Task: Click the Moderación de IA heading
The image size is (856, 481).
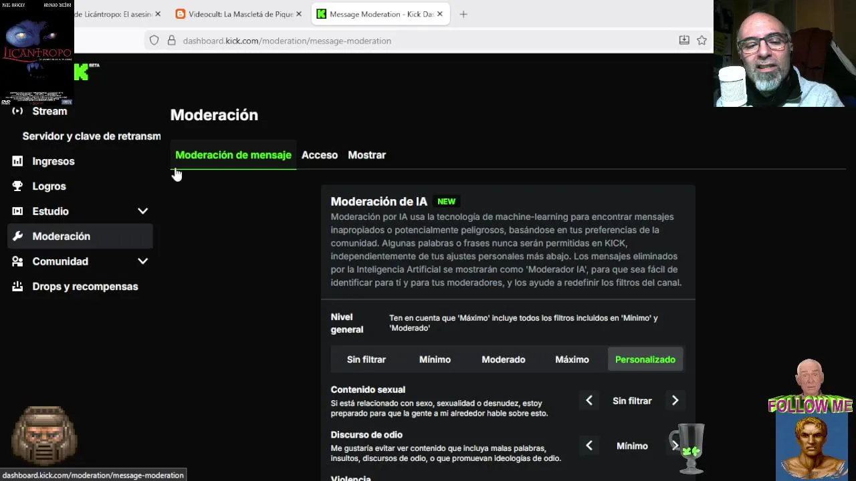Action: pos(379,201)
